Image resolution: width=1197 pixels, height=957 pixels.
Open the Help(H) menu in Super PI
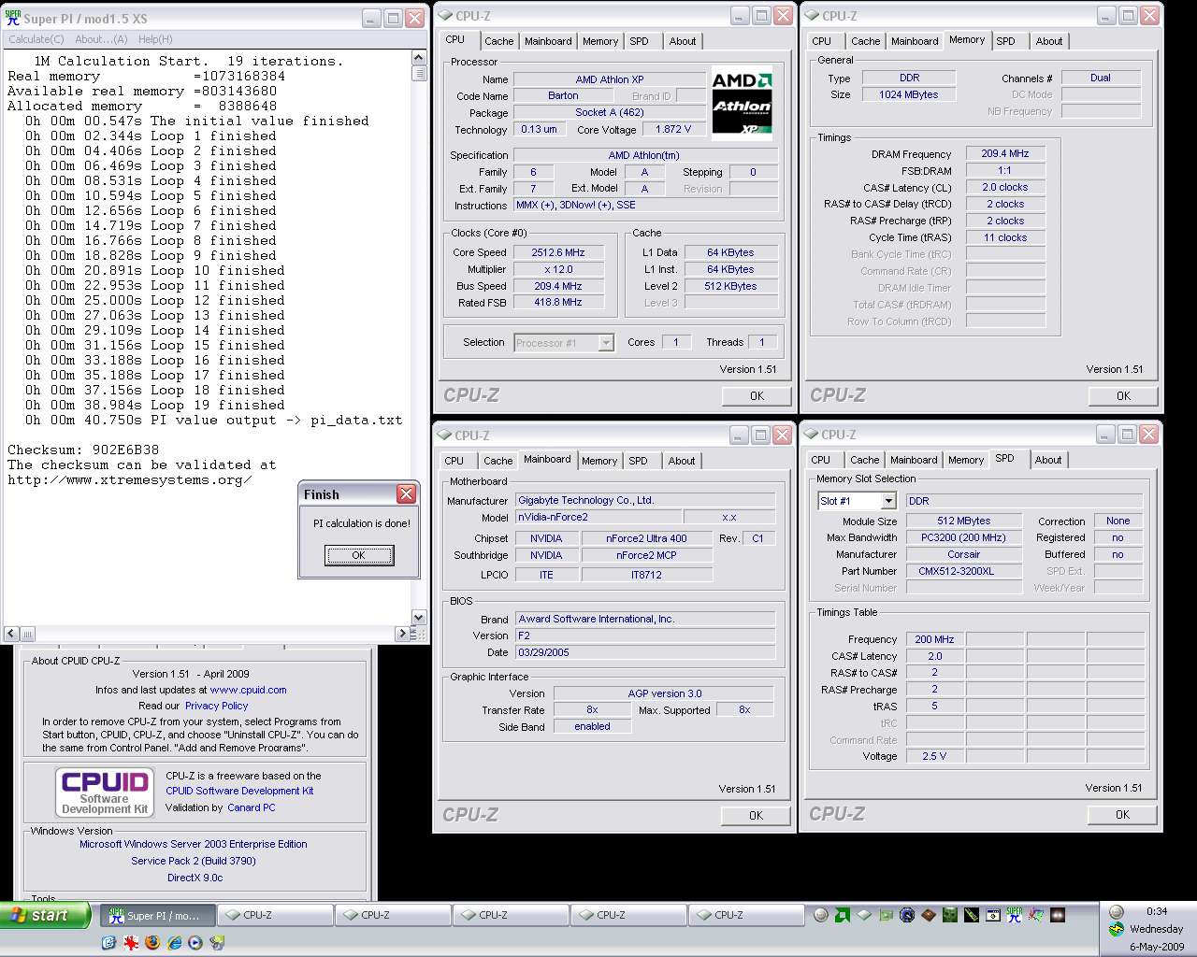point(155,39)
